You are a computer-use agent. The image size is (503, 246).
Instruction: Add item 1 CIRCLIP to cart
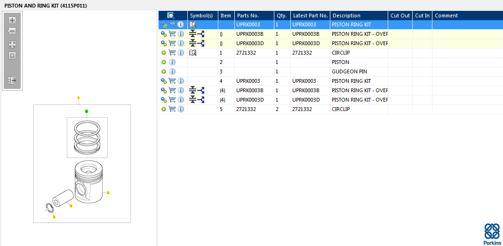tap(172, 53)
